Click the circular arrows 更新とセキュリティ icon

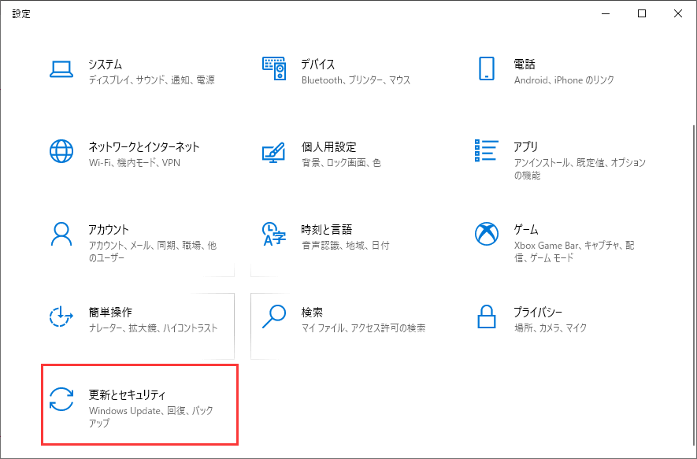coord(61,399)
